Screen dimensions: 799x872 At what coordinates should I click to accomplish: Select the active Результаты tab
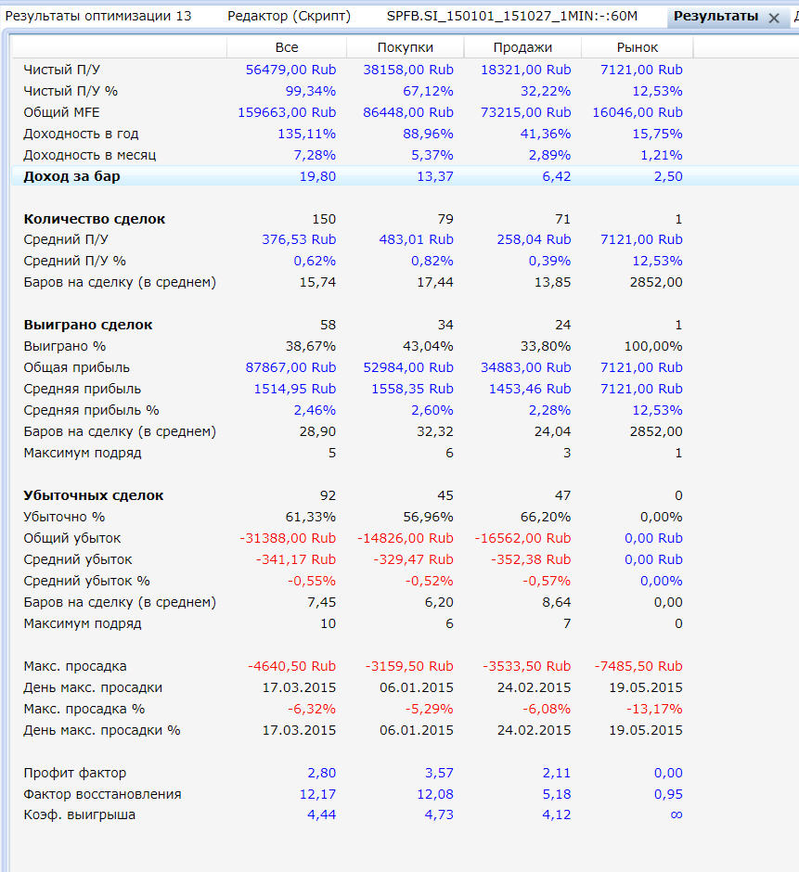tap(715, 17)
